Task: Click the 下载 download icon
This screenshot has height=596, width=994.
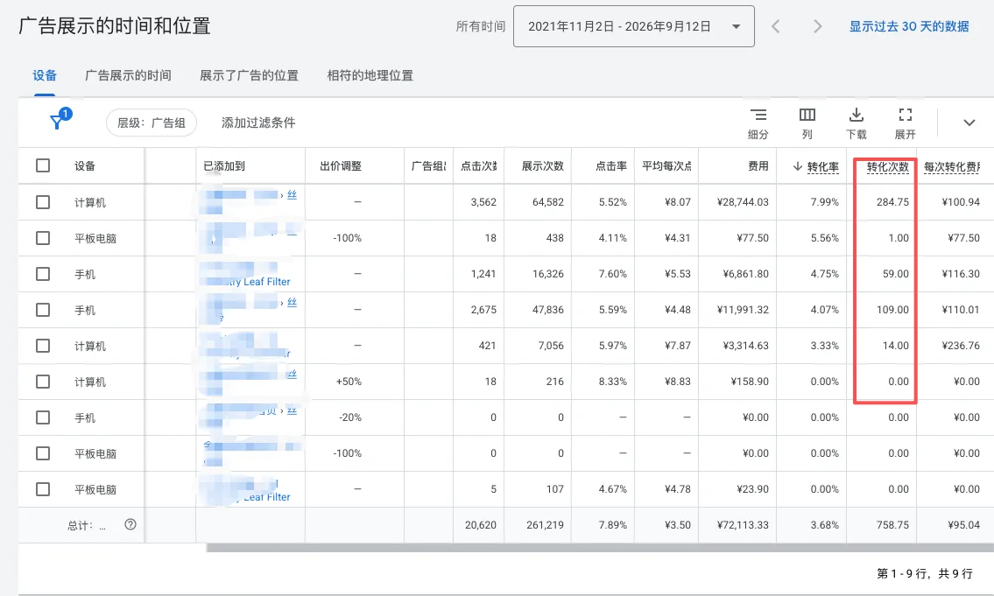Action: click(857, 116)
